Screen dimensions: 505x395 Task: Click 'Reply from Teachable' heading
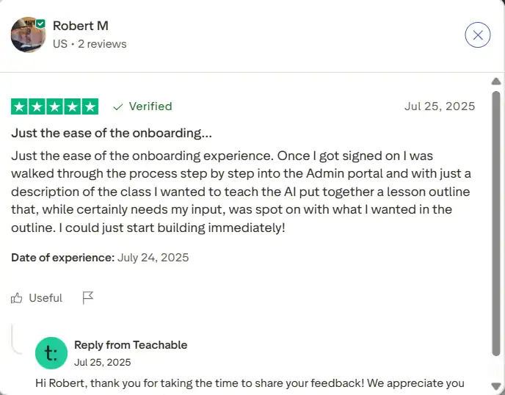(131, 345)
